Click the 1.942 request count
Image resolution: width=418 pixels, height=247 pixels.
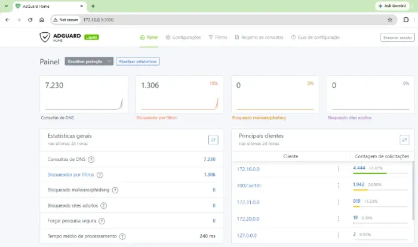[358, 184]
